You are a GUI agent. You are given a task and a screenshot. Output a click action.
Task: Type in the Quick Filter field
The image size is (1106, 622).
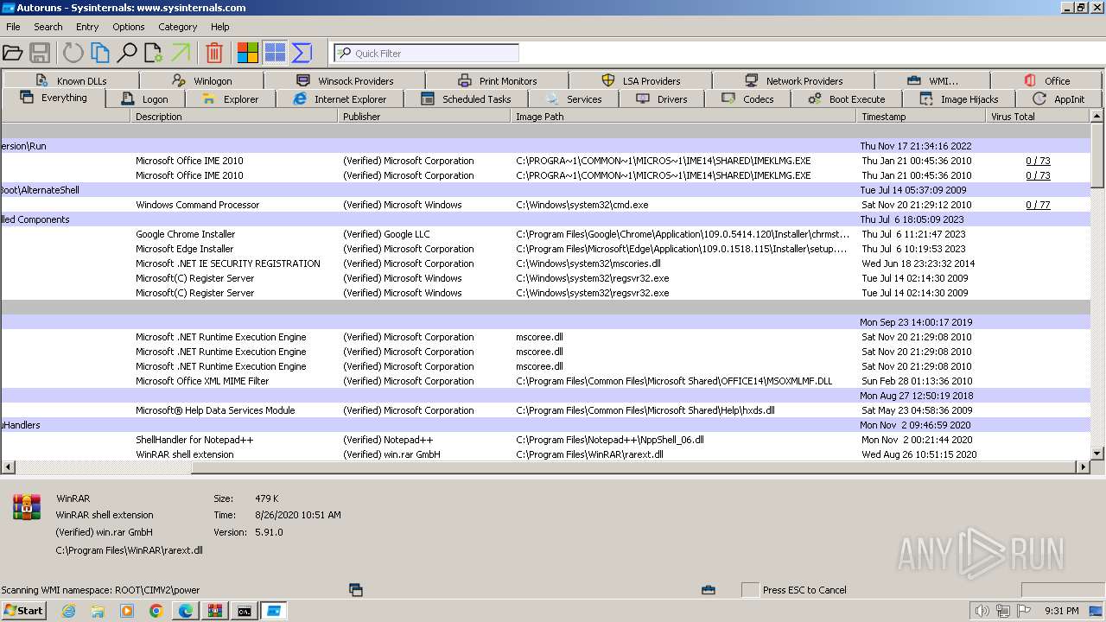pyautogui.click(x=427, y=53)
